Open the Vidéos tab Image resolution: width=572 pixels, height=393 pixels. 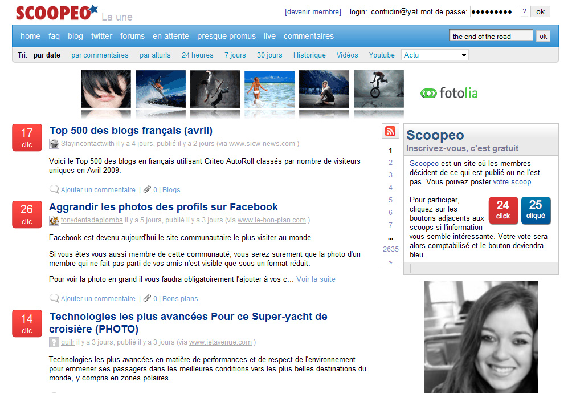348,55
